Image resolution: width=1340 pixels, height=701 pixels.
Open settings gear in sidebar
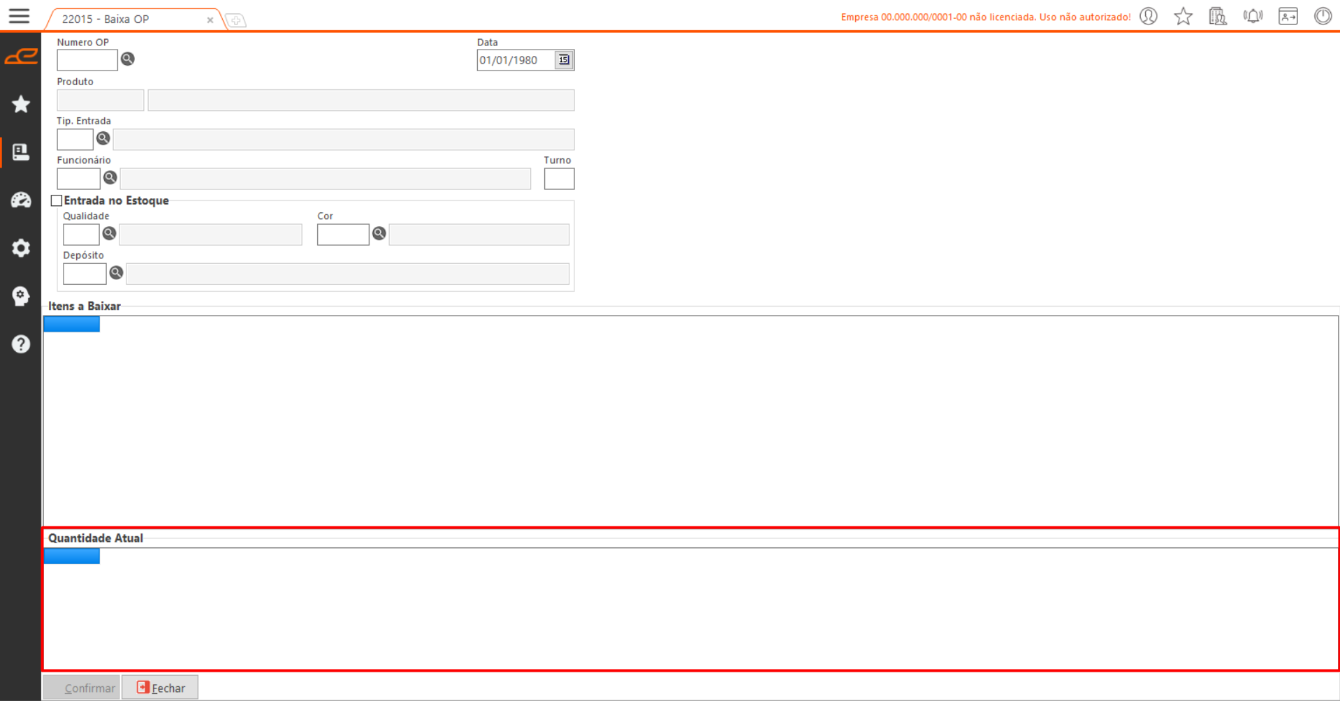(21, 248)
